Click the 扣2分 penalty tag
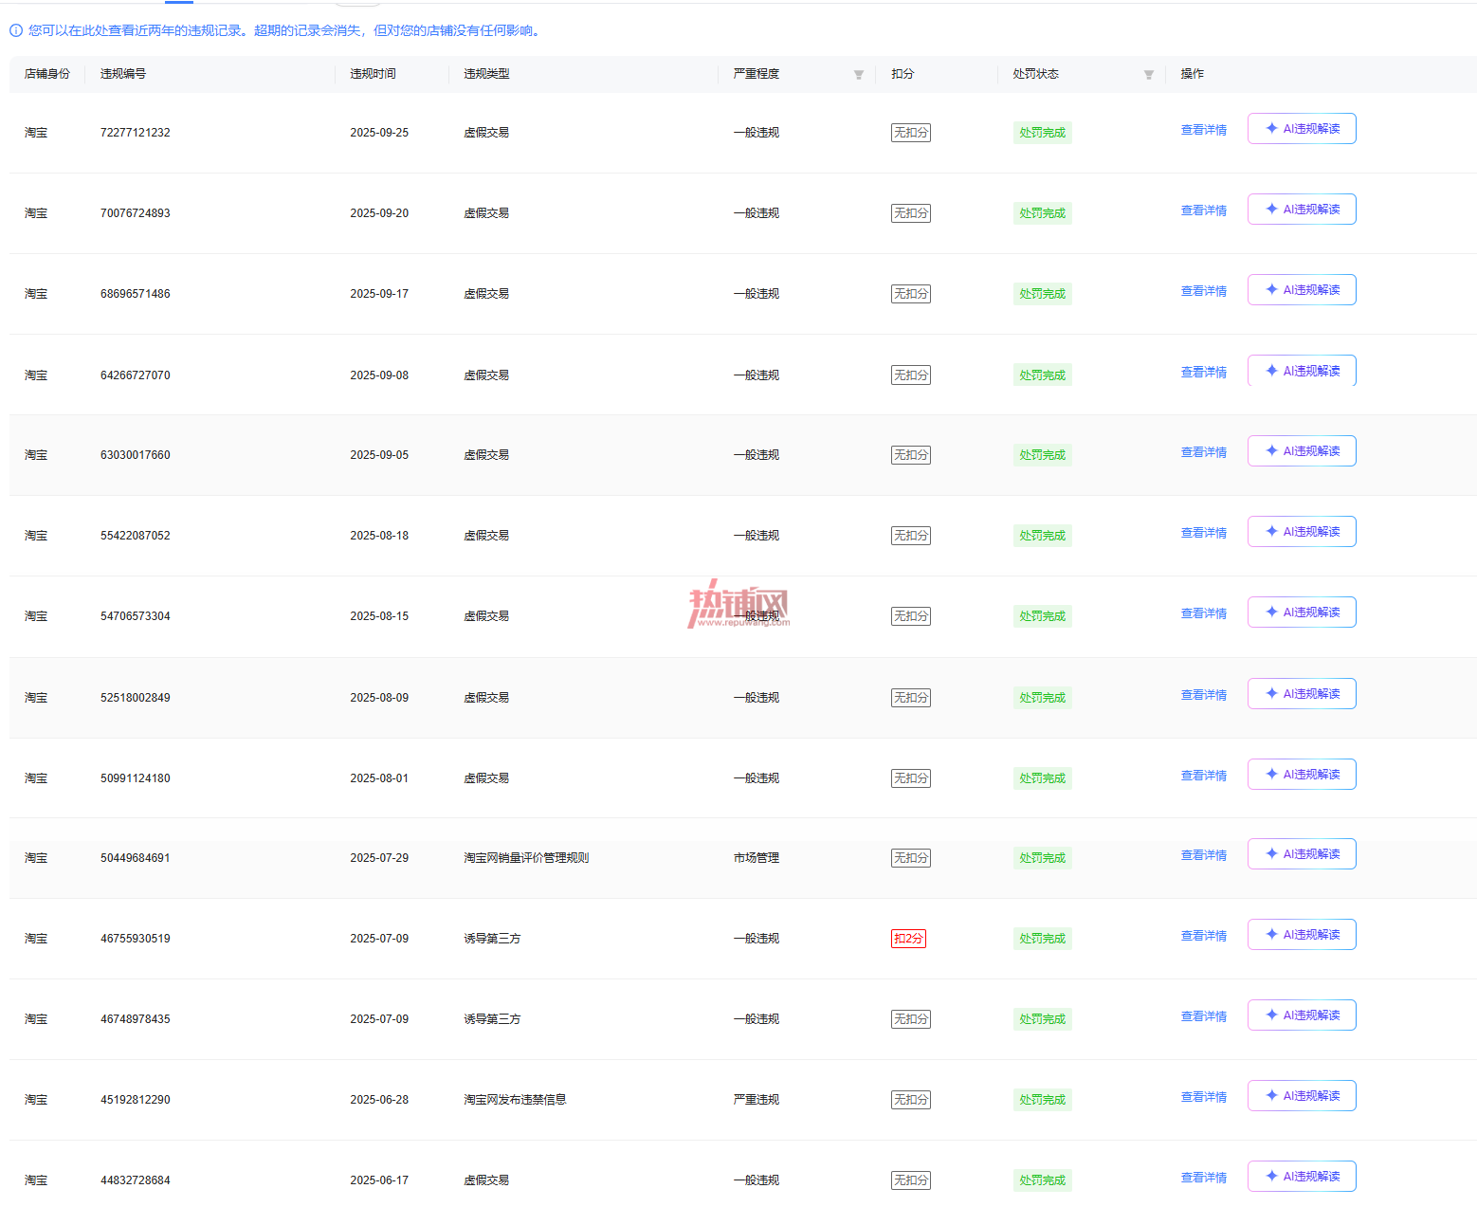Image resolution: width=1477 pixels, height=1207 pixels. click(x=908, y=939)
